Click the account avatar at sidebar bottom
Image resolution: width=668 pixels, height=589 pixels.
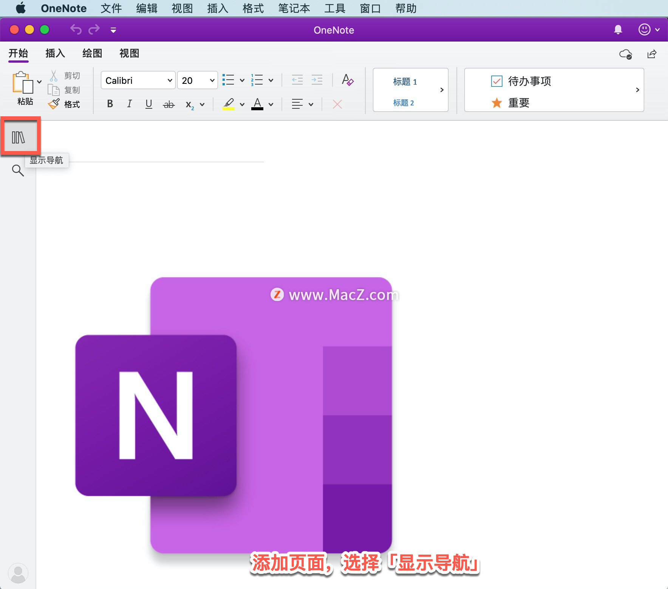18,573
